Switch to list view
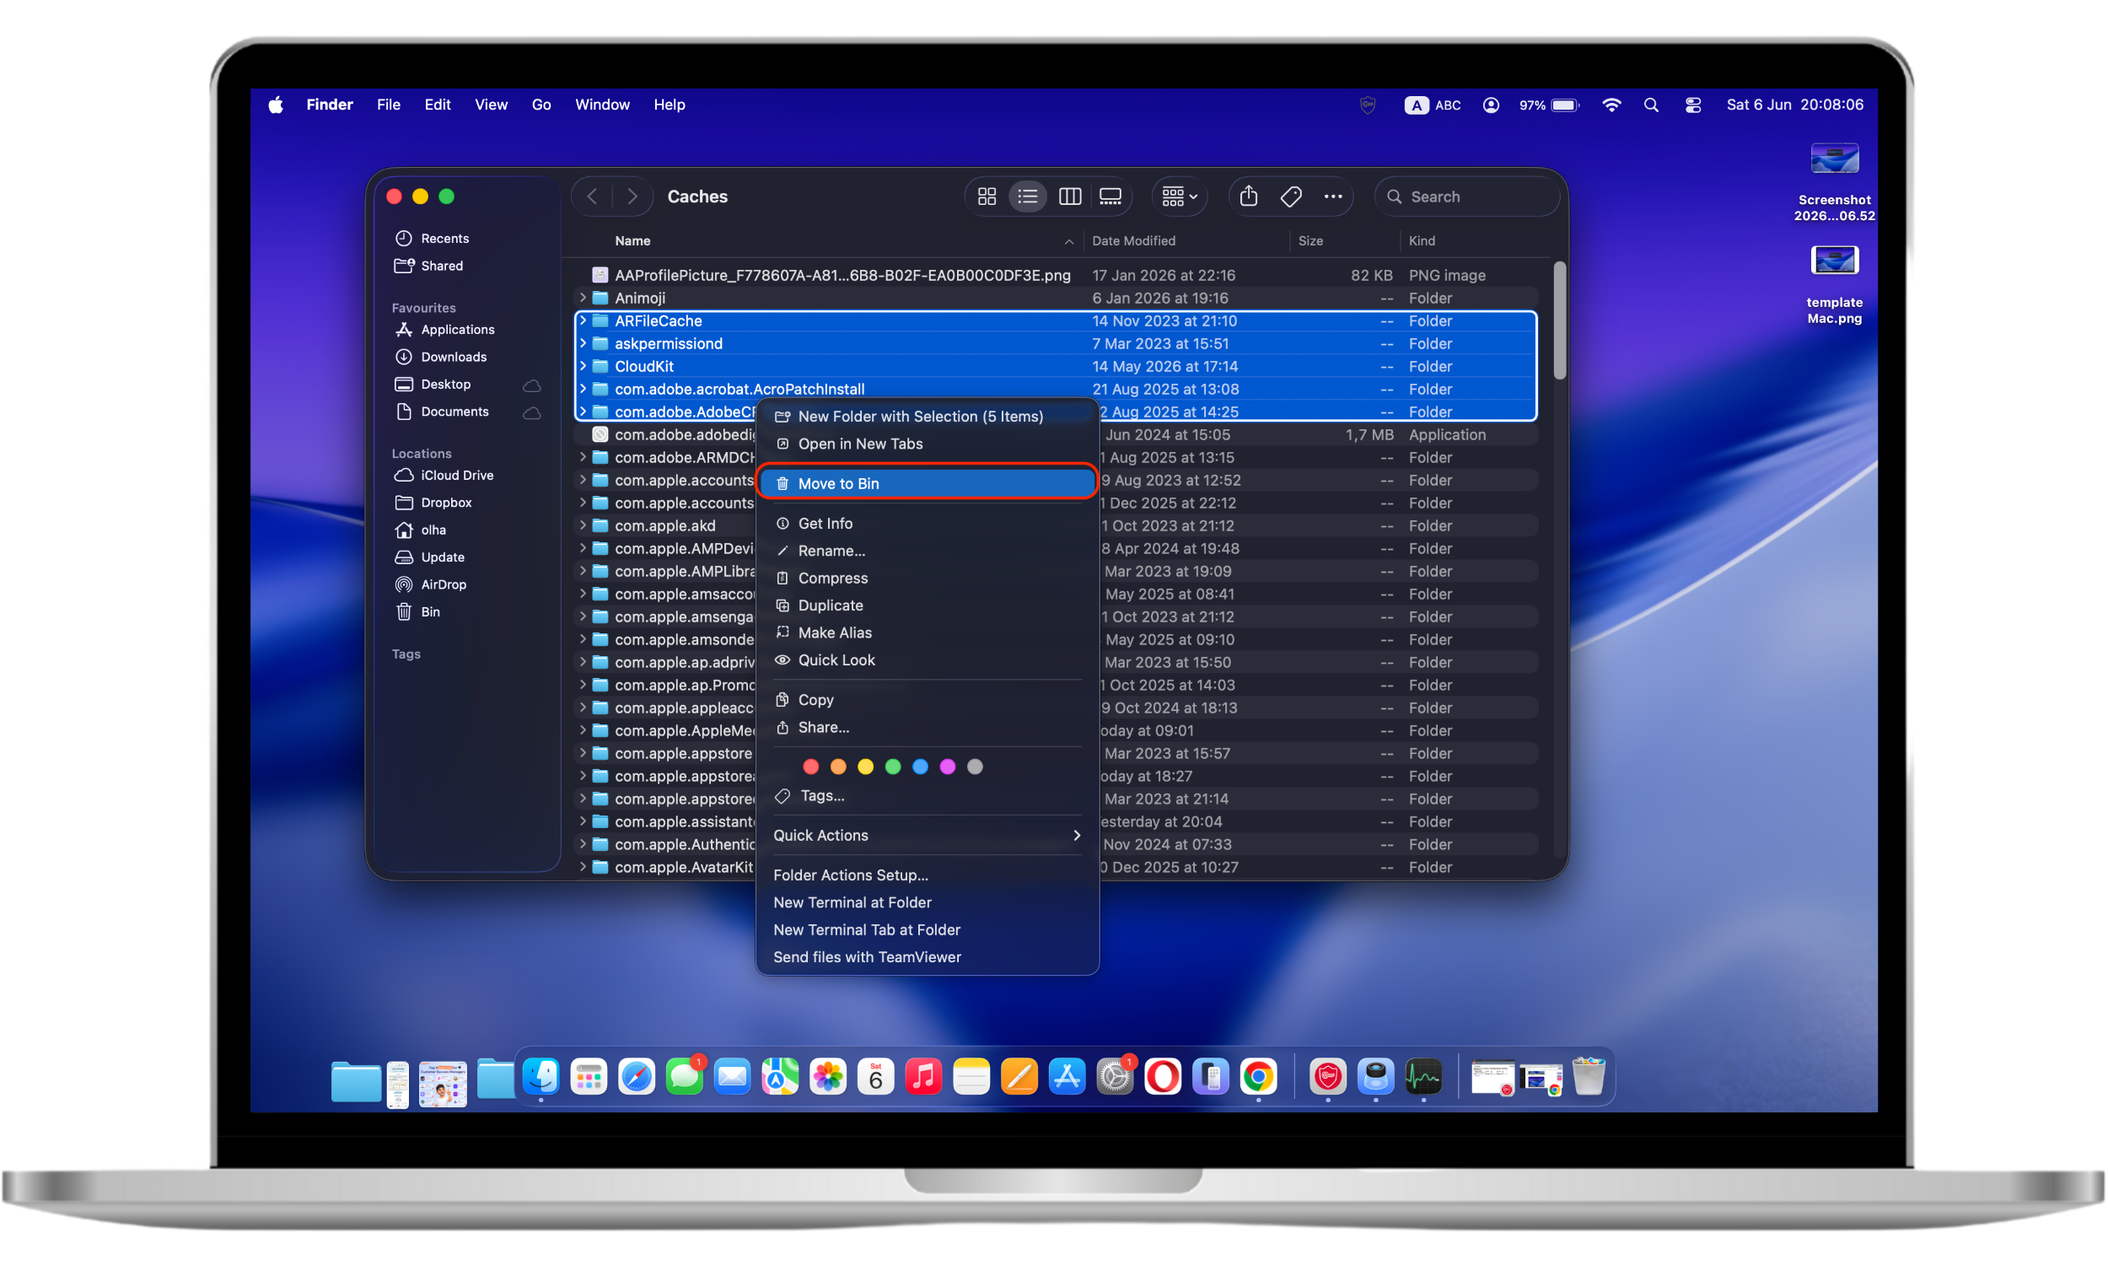 tap(1029, 196)
